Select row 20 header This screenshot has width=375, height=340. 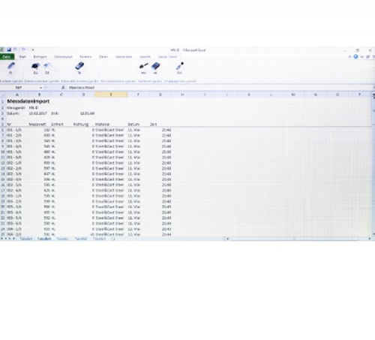click(3, 207)
